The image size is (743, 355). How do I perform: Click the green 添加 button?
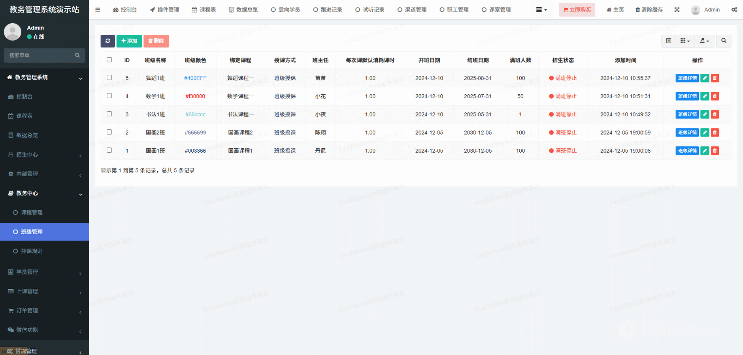click(129, 41)
